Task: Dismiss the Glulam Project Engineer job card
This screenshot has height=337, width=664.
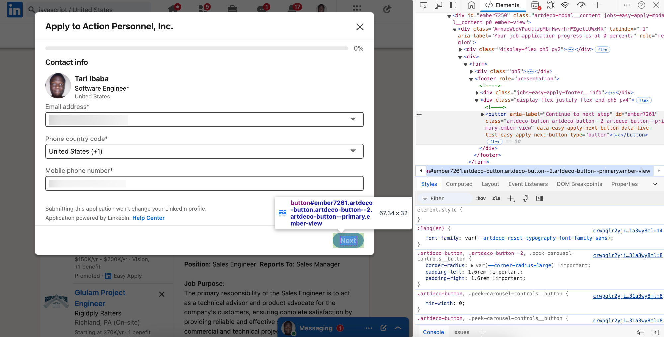Action: pos(162,294)
